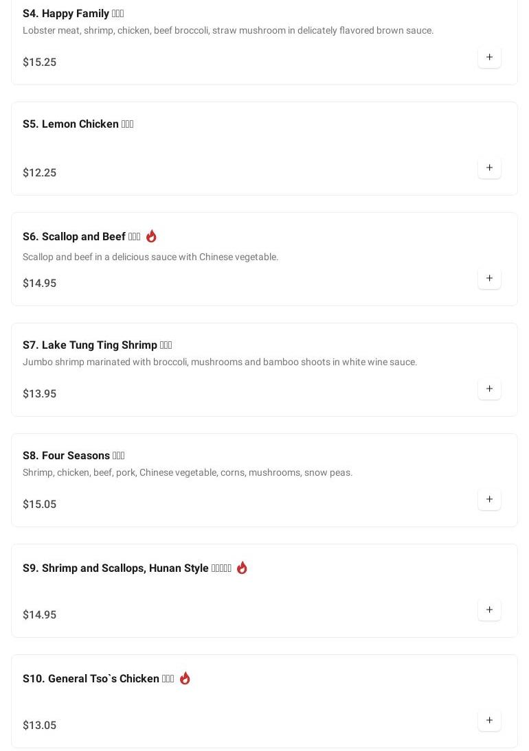Open the S9. Shrimp and Scallops, Hunan Style title

click(x=126, y=568)
